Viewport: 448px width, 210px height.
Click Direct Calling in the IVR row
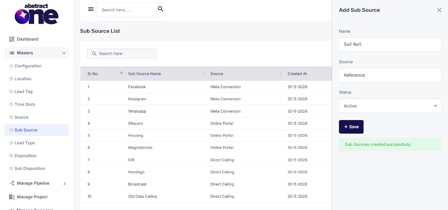click(222, 160)
